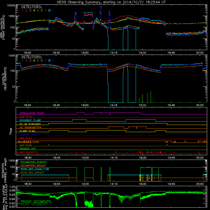The width and height of the screenshot is (210, 210).
Task: Click 20:00 time tick under decimation panel
Action: 200,184
